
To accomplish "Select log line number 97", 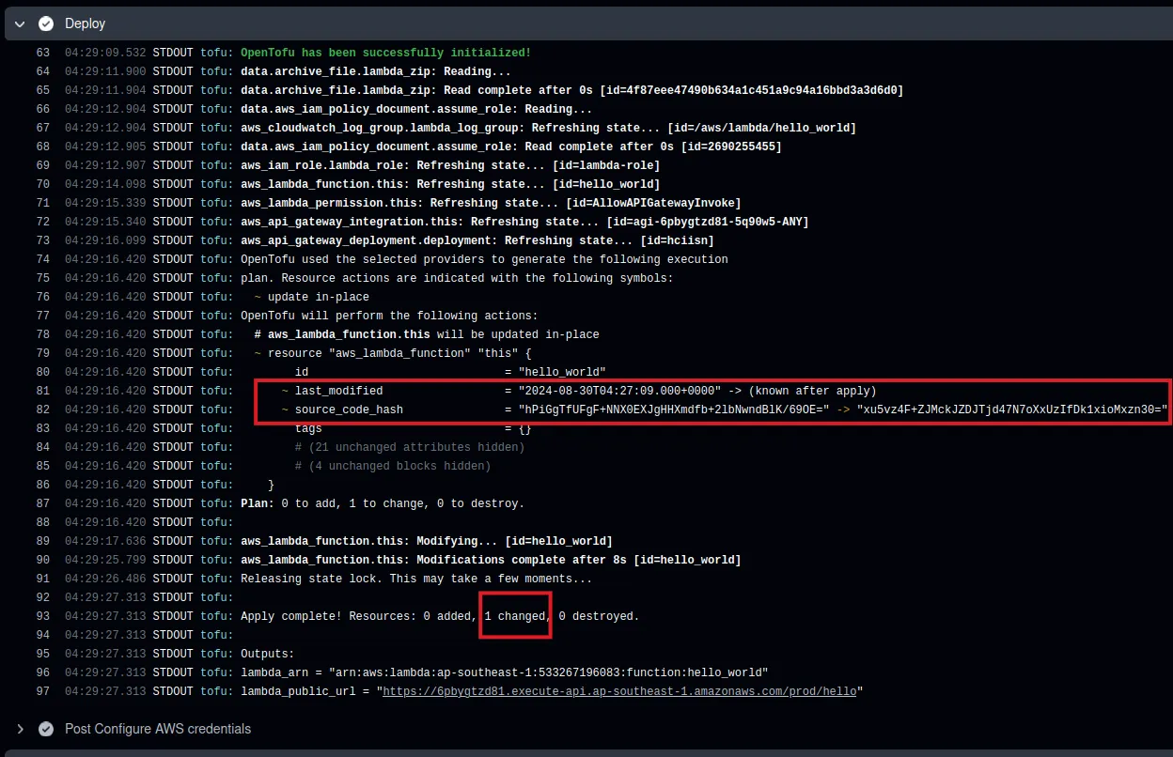I will pyautogui.click(x=42, y=691).
